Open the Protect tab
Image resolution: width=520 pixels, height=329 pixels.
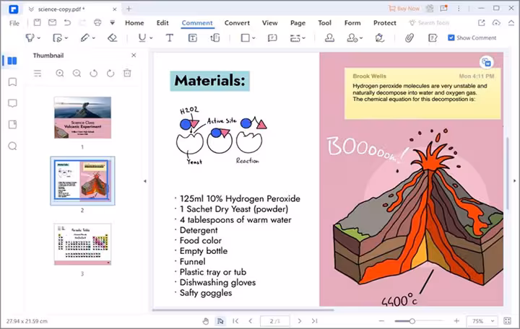[x=385, y=23]
